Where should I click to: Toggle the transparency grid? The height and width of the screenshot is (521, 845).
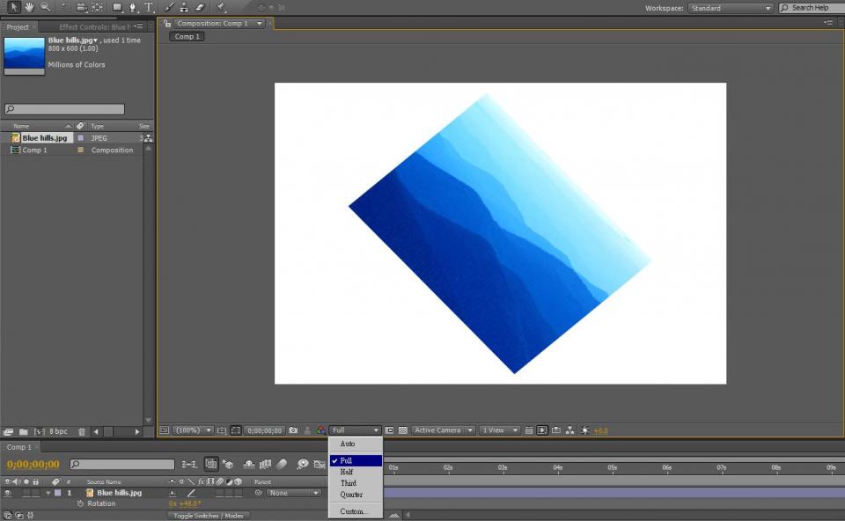pyautogui.click(x=403, y=430)
